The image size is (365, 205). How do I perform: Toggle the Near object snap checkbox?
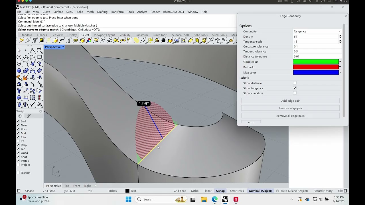[x=18, y=125]
